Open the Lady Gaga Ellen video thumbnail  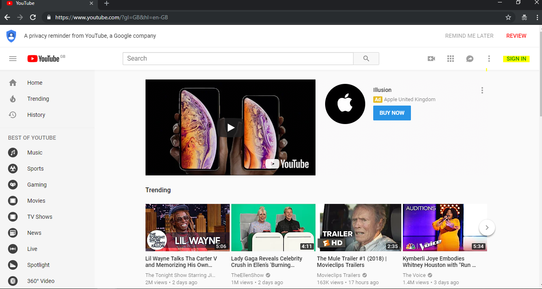(273, 228)
